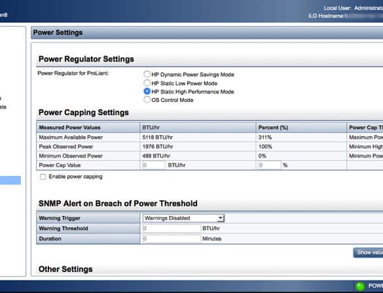
Task: Open the Warning Trigger dropdown
Action: click(x=183, y=218)
